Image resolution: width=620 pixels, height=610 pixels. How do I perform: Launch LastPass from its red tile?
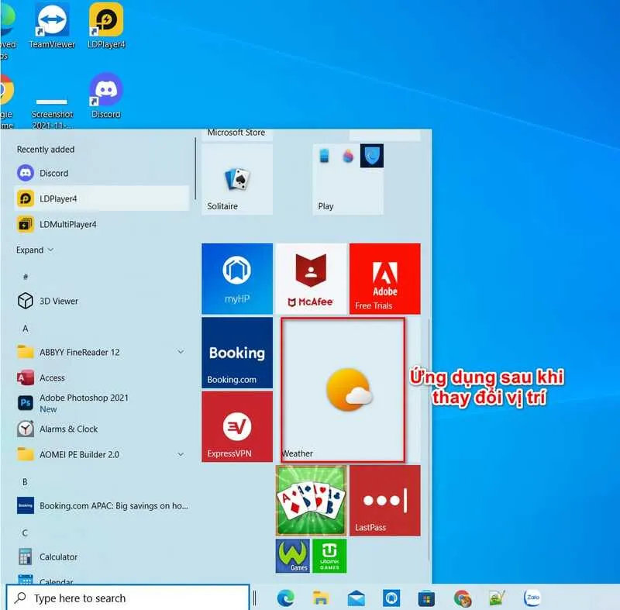tap(384, 501)
